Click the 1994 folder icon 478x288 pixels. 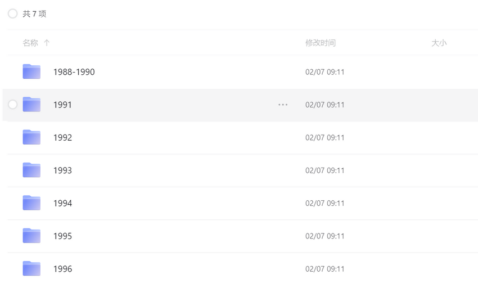pos(31,203)
